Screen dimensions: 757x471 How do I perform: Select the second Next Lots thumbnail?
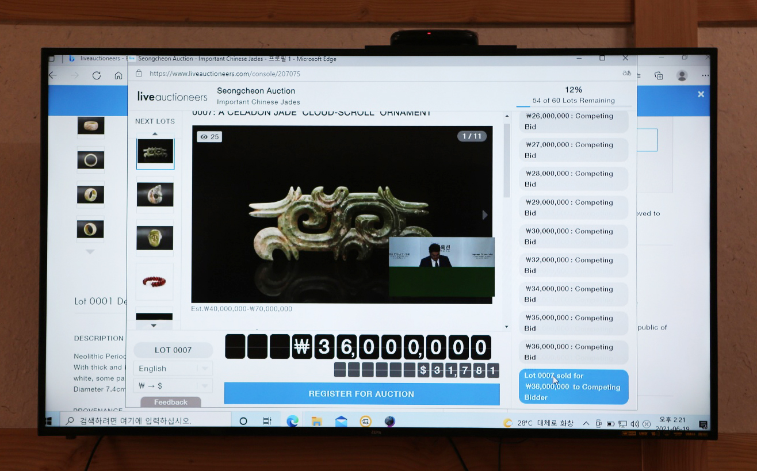coord(155,194)
